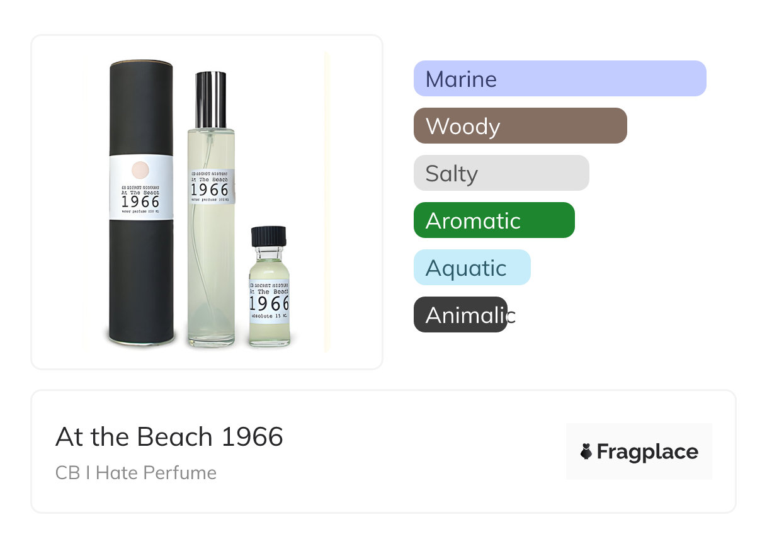The image size is (767, 544).
Task: Select the Animalic accord bar
Action: pyautogui.click(x=460, y=315)
